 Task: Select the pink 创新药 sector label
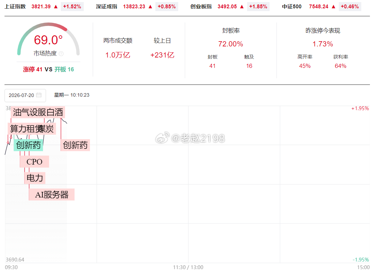75,145
